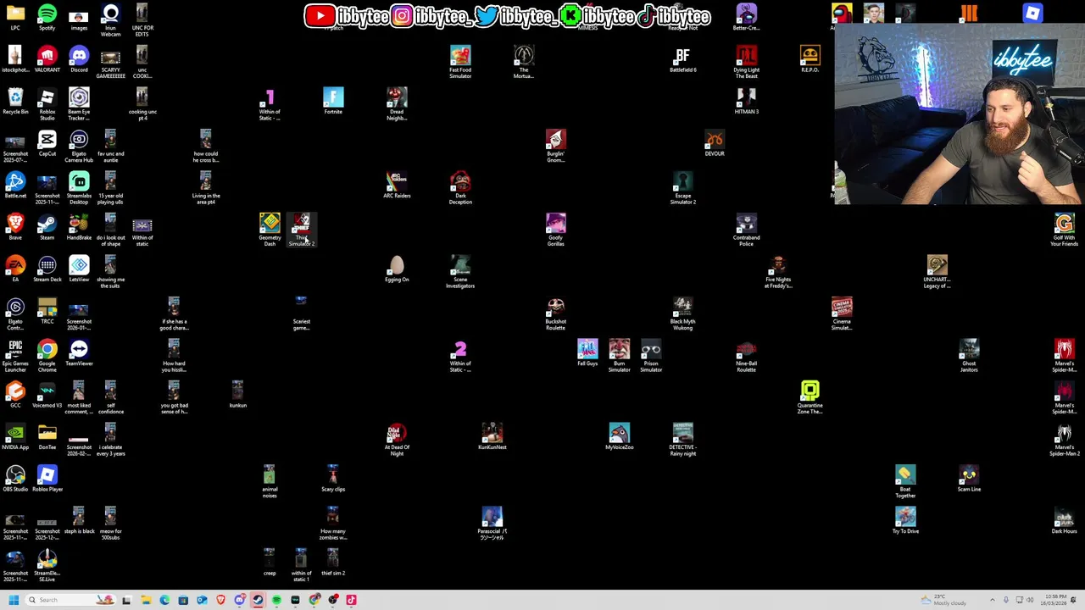The width and height of the screenshot is (1085, 610).
Task: Select the Boat Together icon
Action: click(905, 482)
